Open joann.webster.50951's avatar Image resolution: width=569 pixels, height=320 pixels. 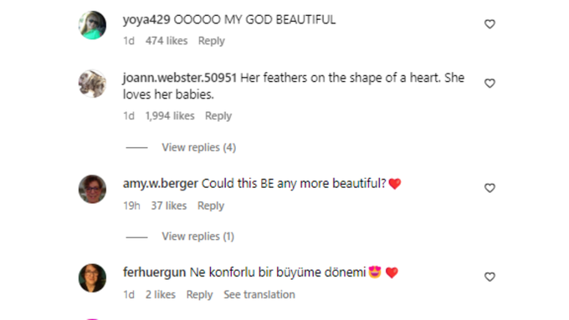click(93, 84)
